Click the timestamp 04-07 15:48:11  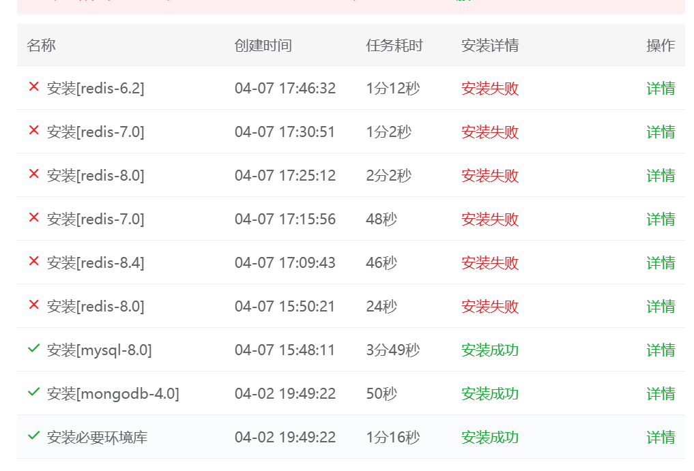pyautogui.click(x=285, y=350)
